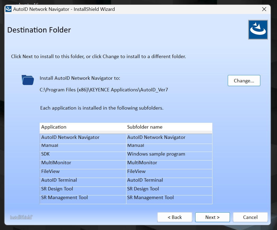277x230 pixels.
Task: Click the 'Click Next to install' instruction text
Action: click(98, 57)
